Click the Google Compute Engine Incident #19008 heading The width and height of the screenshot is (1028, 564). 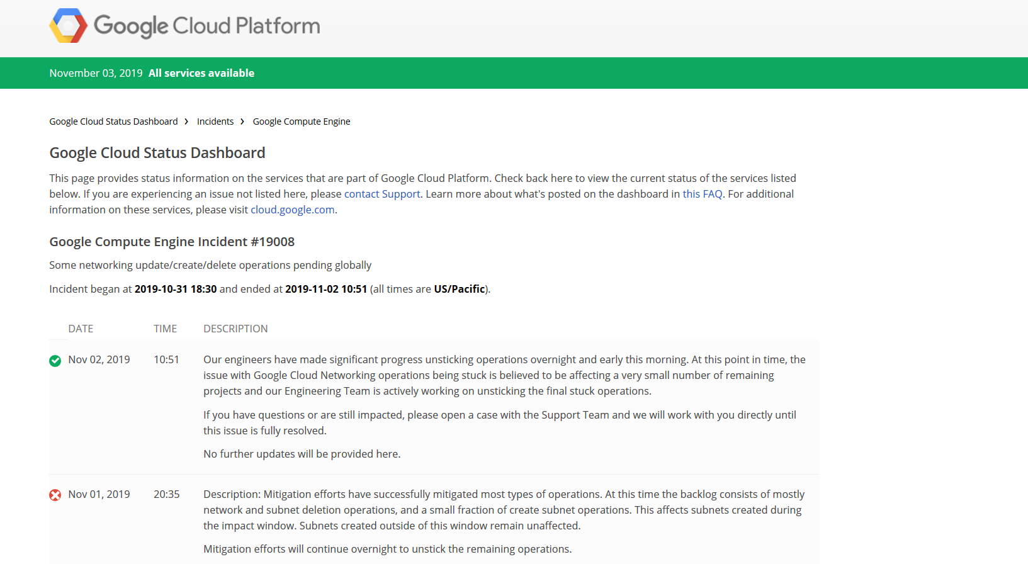tap(172, 242)
